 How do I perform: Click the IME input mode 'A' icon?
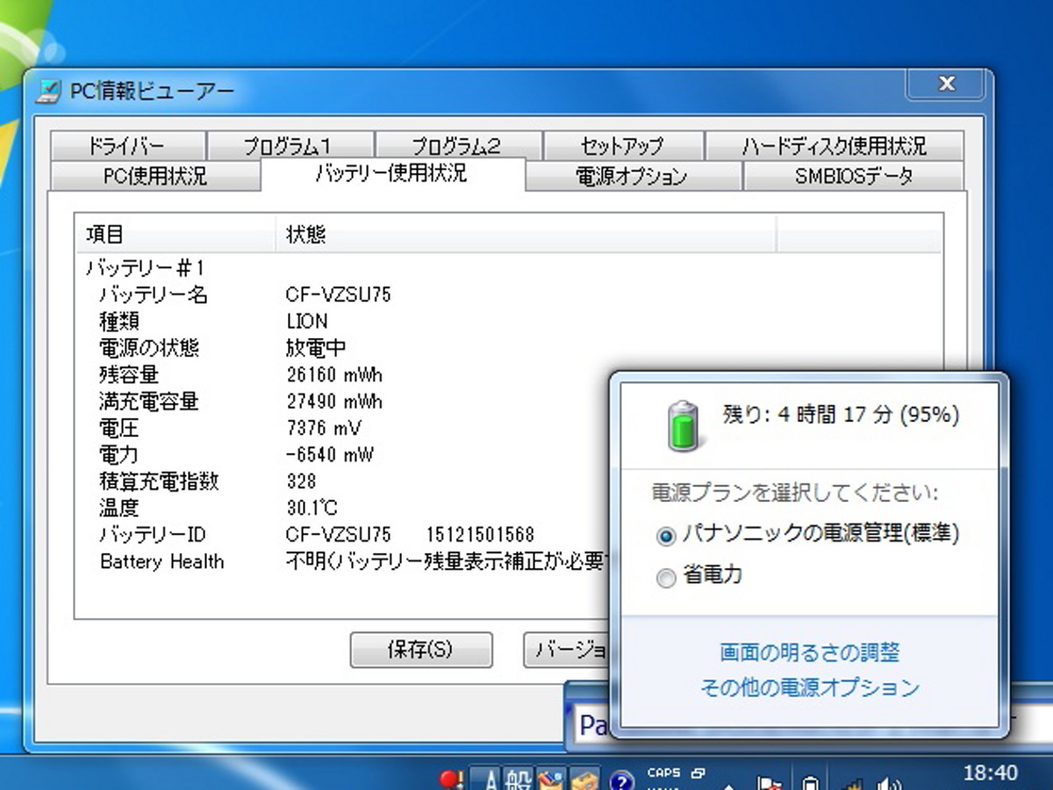click(490, 779)
